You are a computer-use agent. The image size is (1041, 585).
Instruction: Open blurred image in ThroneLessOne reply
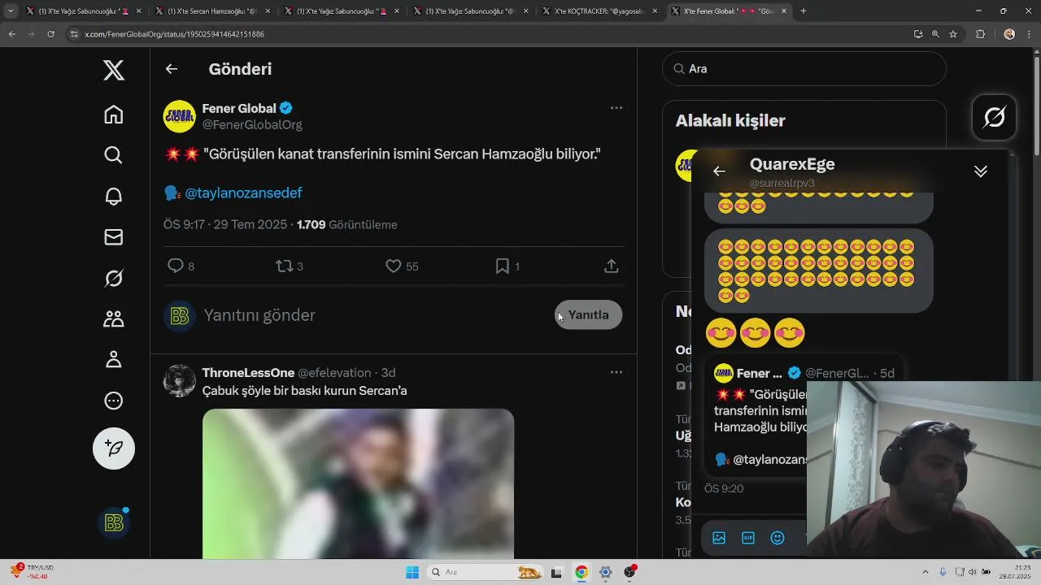coord(358,483)
